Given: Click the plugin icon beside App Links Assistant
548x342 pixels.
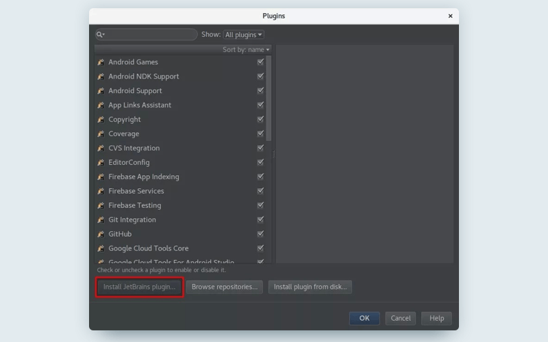Looking at the screenshot, I should 101,105.
